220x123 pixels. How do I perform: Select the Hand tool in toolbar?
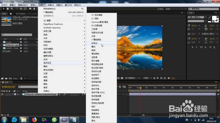(x=8, y=9)
